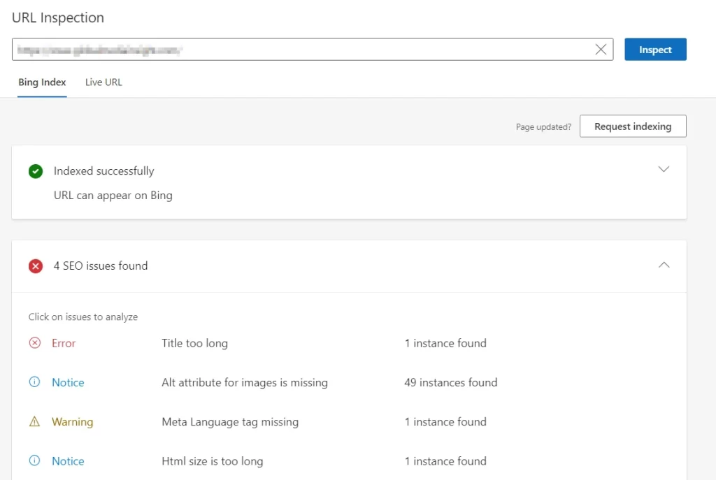This screenshot has width=716, height=480.
Task: Switch to the Live URL tab
Action: (103, 82)
